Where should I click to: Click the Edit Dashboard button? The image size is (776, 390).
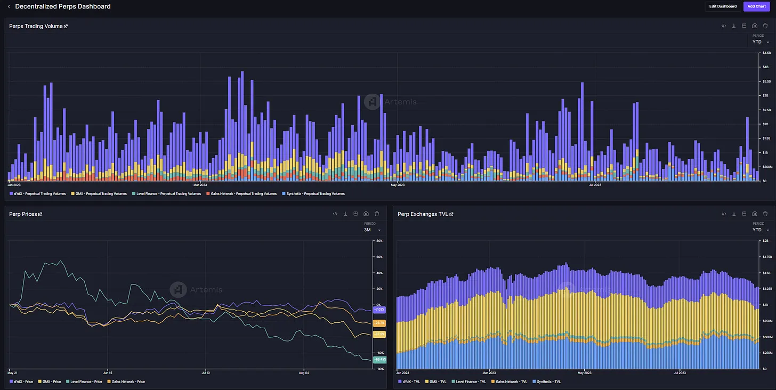pyautogui.click(x=723, y=6)
